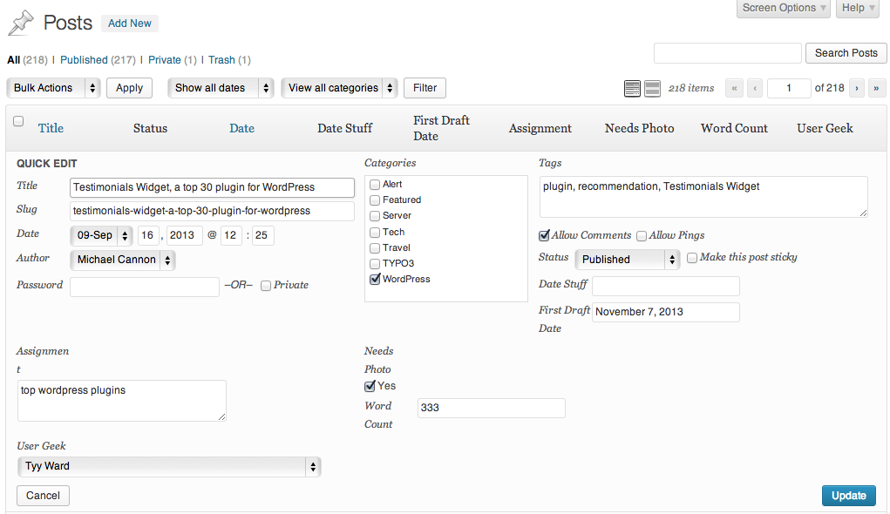The image size is (890, 514).
Task: Enable Allow Pings option
Action: coord(642,235)
